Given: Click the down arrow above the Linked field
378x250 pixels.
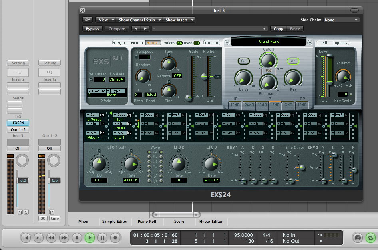Looking at the screenshot, I should pos(151,91).
